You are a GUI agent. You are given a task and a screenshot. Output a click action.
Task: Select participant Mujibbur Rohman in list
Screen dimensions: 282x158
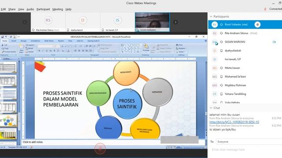point(245,85)
